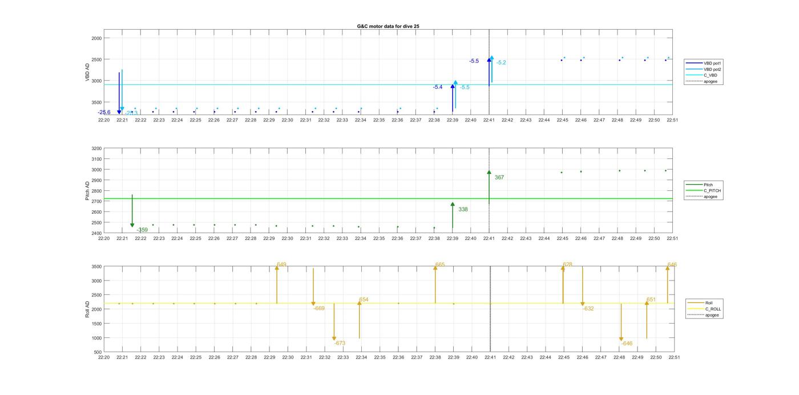Click the '-673' roll data label
The height and width of the screenshot is (395, 799).
[340, 343]
